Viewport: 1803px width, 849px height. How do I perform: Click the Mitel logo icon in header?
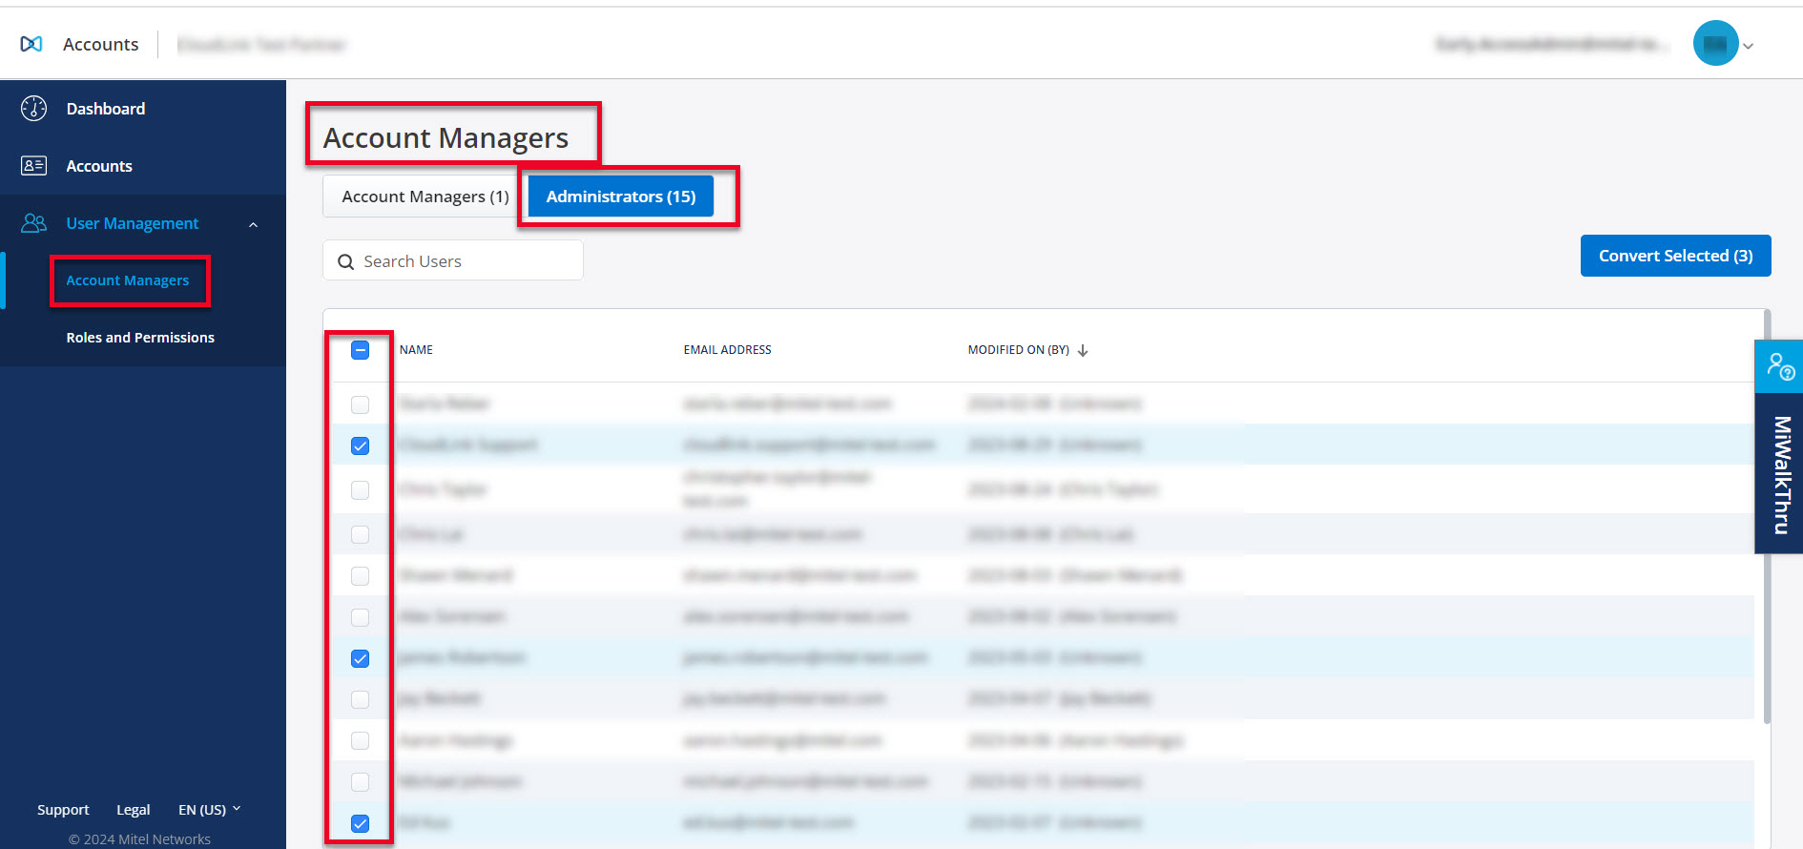(31, 44)
